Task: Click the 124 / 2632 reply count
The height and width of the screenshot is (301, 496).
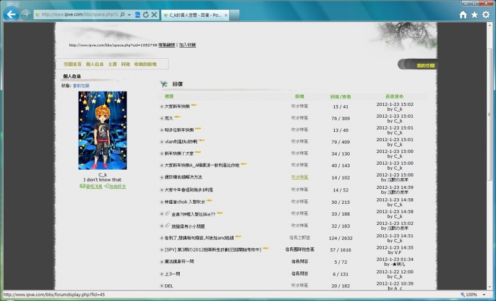Action: pyautogui.click(x=340, y=238)
